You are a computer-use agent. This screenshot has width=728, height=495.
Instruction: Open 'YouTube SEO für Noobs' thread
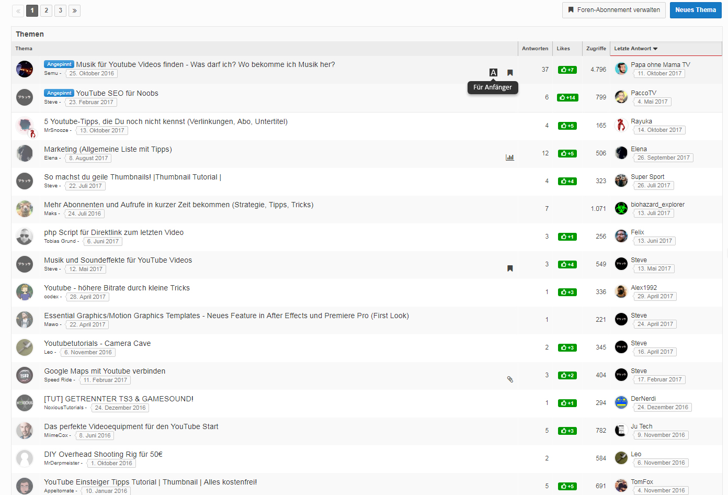(117, 93)
